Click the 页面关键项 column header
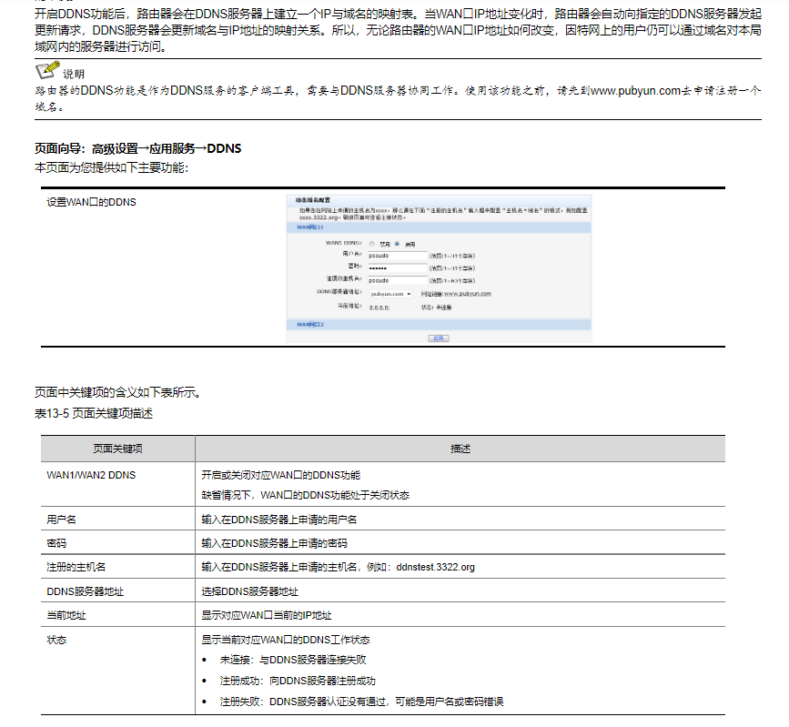This screenshot has width=789, height=727. 117,449
